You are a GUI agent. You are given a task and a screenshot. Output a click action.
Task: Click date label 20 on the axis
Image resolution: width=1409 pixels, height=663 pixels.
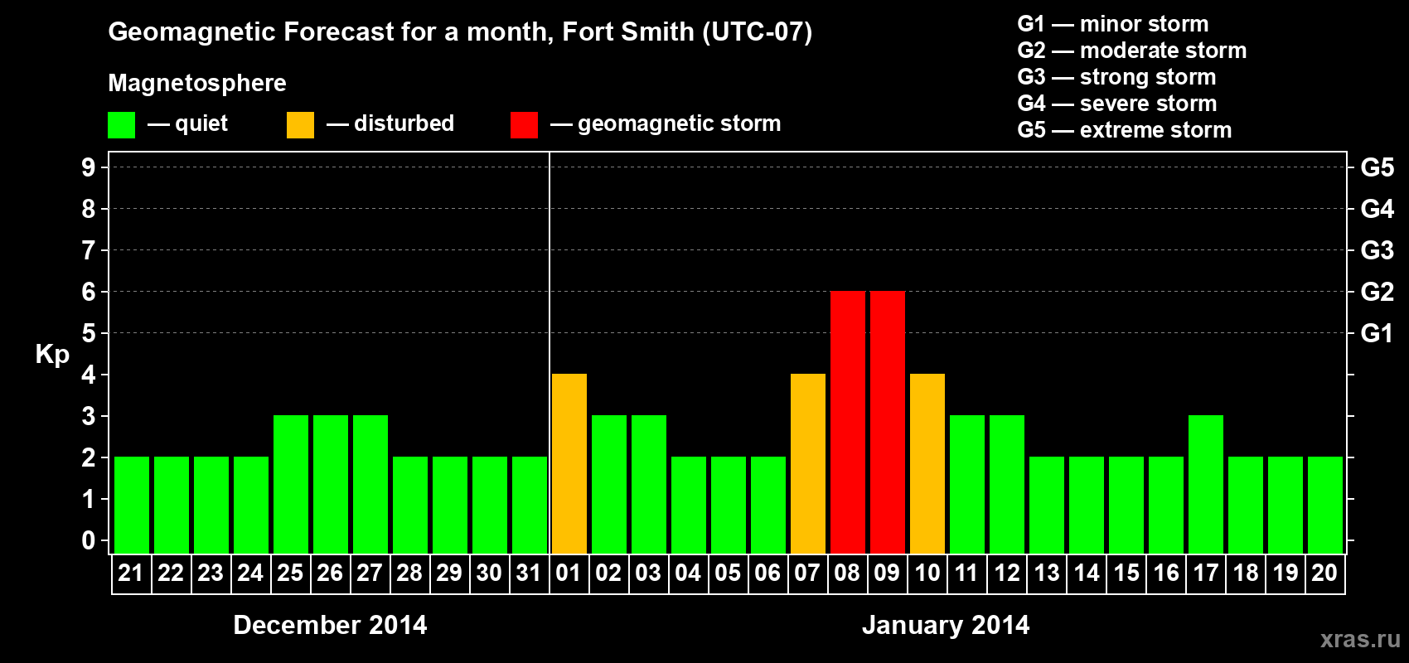point(1324,573)
